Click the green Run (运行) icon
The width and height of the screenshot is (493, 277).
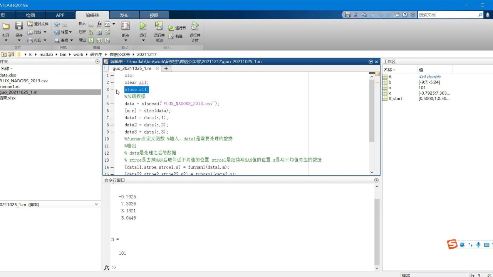coord(143,26)
